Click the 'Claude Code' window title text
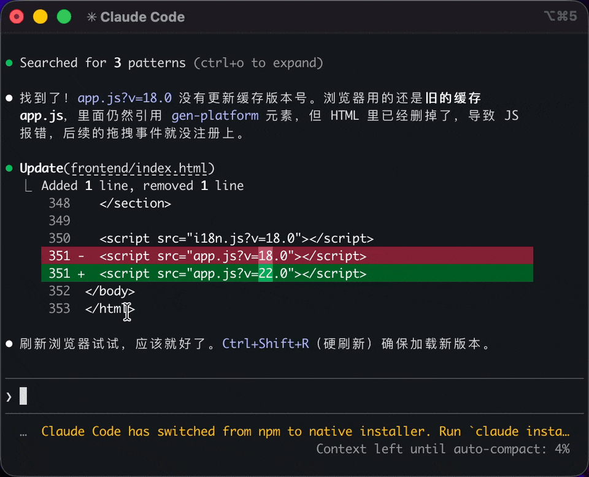589x477 pixels. pos(142,17)
